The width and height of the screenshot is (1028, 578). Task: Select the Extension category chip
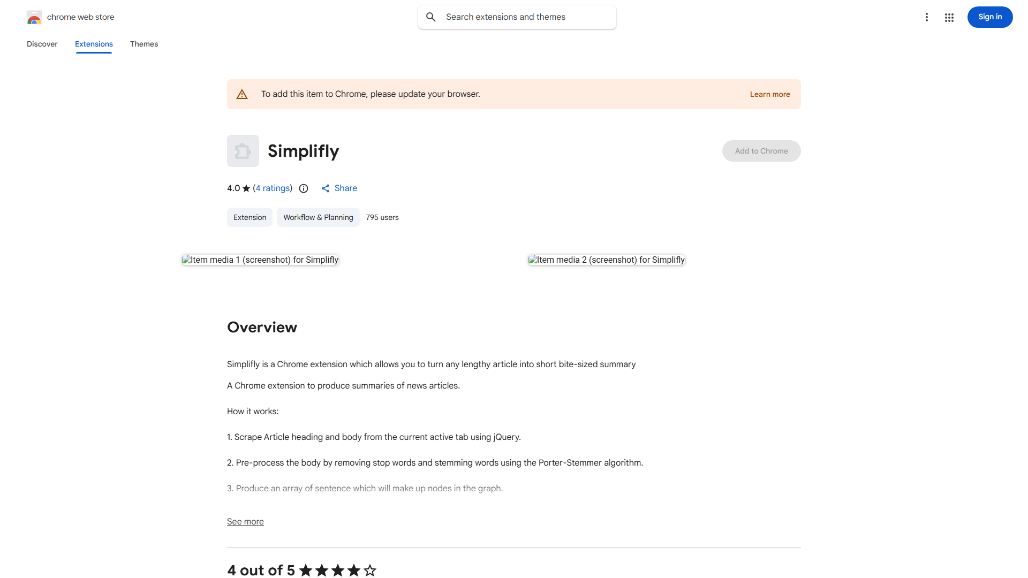point(250,217)
